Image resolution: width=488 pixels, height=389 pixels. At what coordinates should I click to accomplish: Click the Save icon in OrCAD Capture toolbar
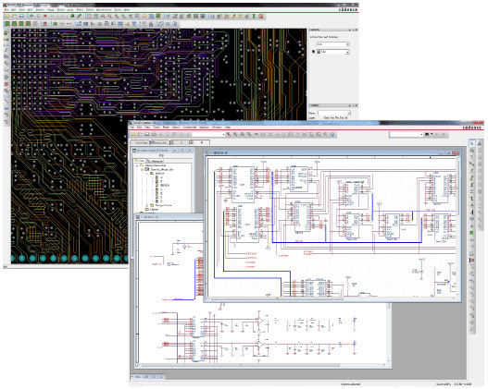pyautogui.click(x=146, y=134)
